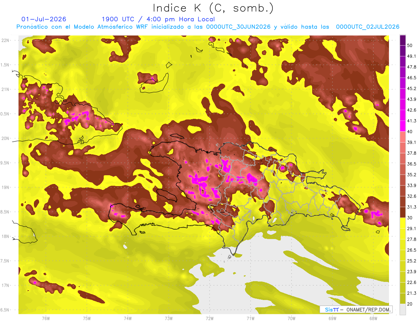Image resolution: width=419 pixels, height=323 pixels.
Task: Click the "73W" longitude label
Action: click(169, 318)
